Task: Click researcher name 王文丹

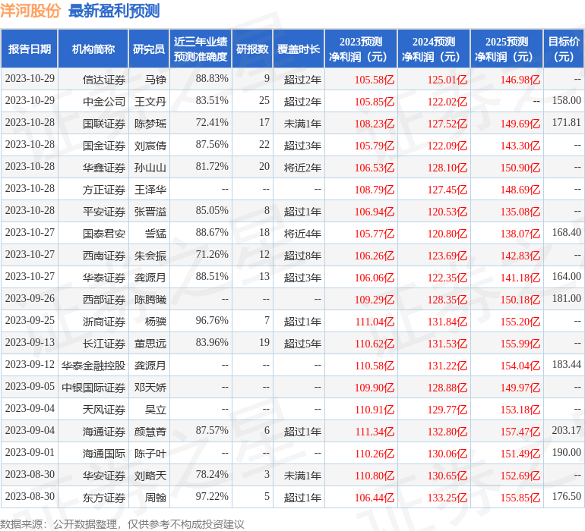Action: (x=150, y=102)
